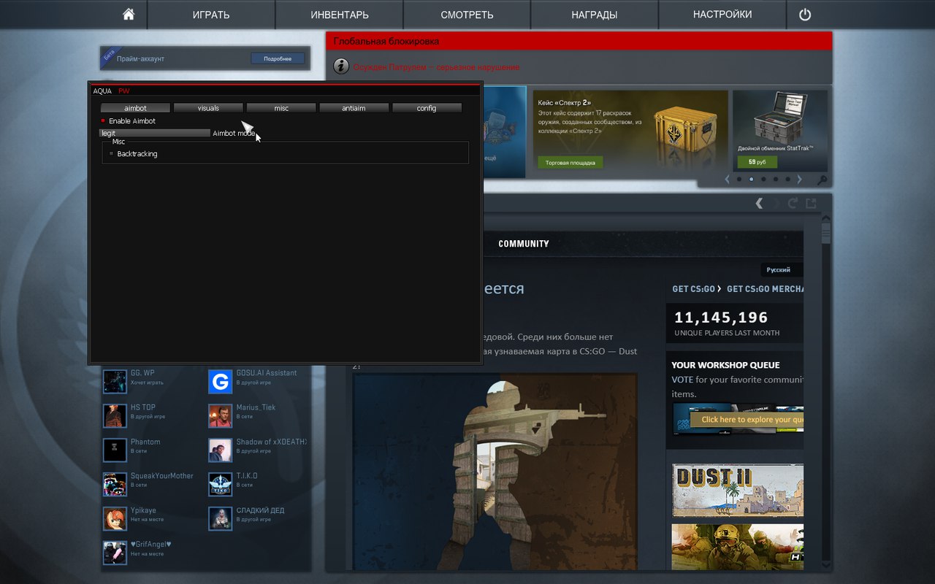Click the Подробнее button for Prime account

click(278, 58)
